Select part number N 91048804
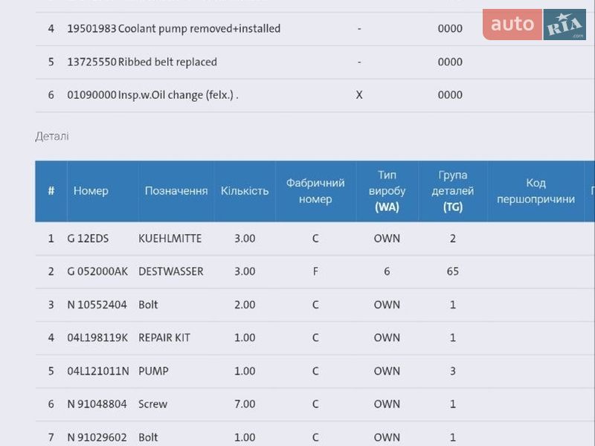Screen dimensions: 595x446 (x=95, y=404)
